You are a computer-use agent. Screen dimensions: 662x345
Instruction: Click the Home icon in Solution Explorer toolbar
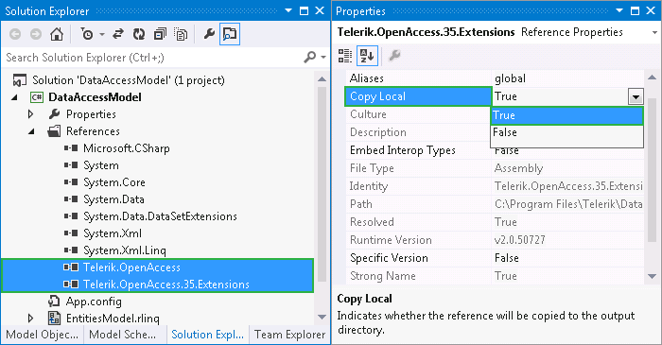tap(57, 34)
